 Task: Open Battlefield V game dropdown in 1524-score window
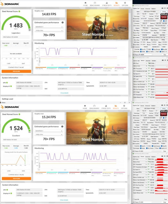[x=49, y=131]
